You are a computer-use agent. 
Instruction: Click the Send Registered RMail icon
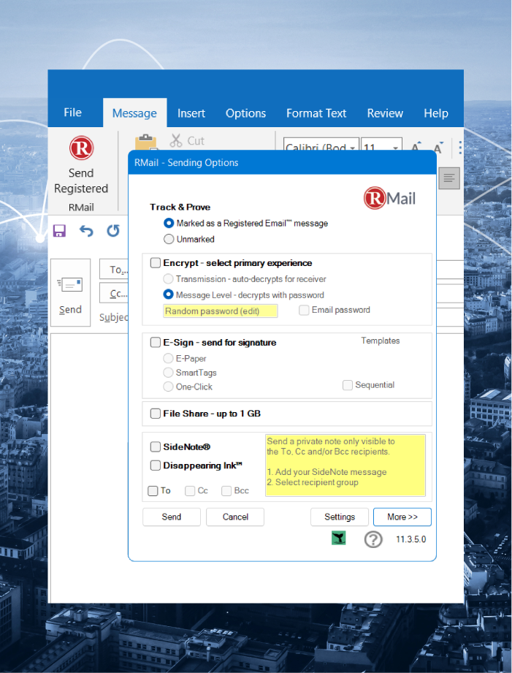pyautogui.click(x=82, y=148)
